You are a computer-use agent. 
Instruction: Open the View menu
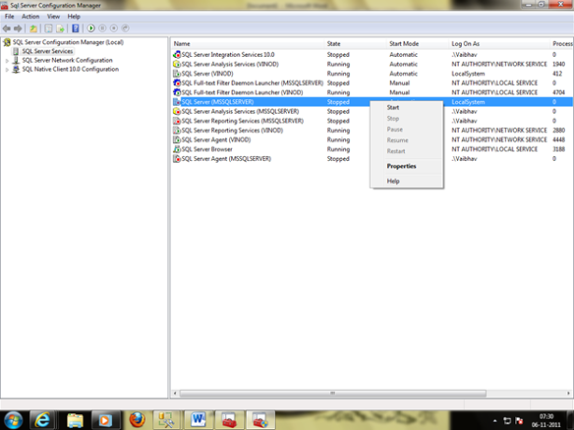click(53, 17)
